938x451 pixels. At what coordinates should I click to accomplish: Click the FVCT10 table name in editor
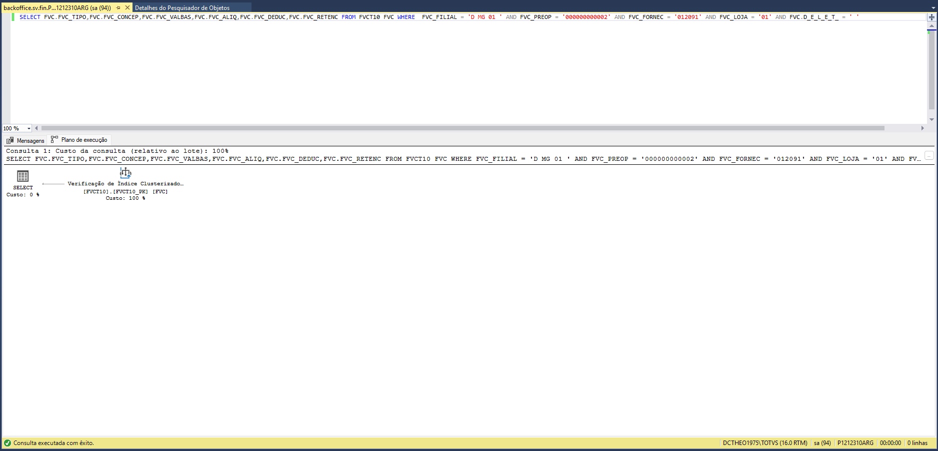point(369,17)
